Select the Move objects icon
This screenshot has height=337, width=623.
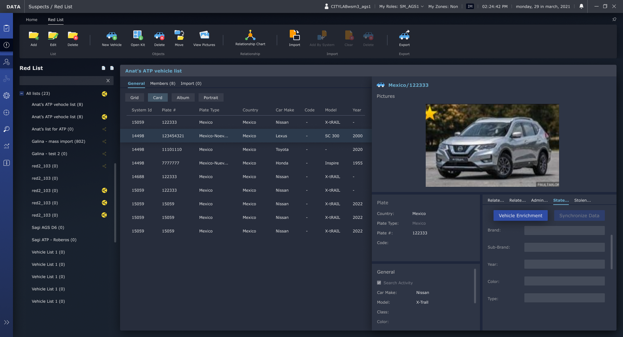click(179, 36)
